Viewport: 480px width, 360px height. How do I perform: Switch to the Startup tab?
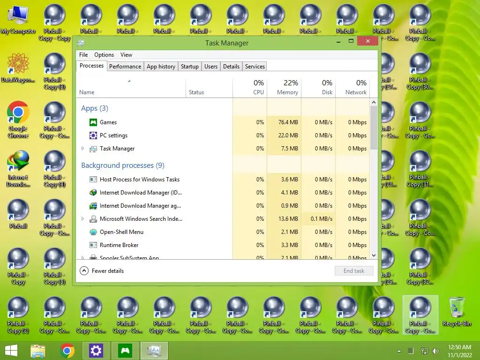click(x=189, y=67)
